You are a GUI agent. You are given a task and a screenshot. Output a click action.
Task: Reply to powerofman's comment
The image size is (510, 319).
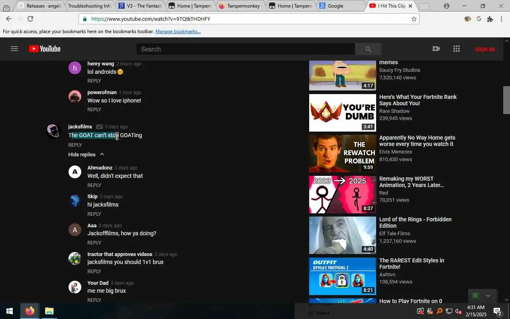tap(94, 110)
